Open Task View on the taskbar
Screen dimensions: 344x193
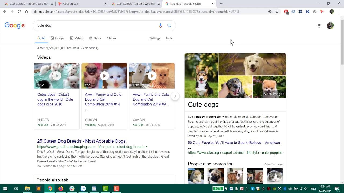(16, 188)
